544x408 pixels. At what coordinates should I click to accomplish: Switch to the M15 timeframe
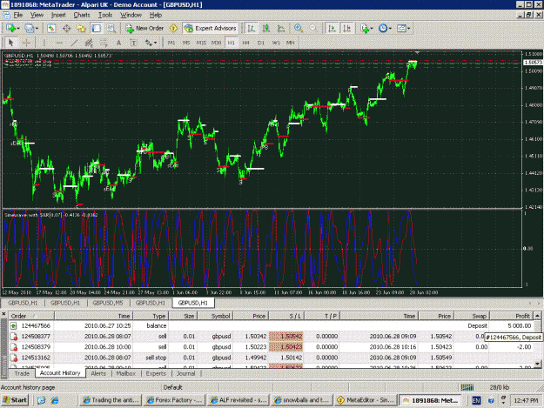pos(201,43)
